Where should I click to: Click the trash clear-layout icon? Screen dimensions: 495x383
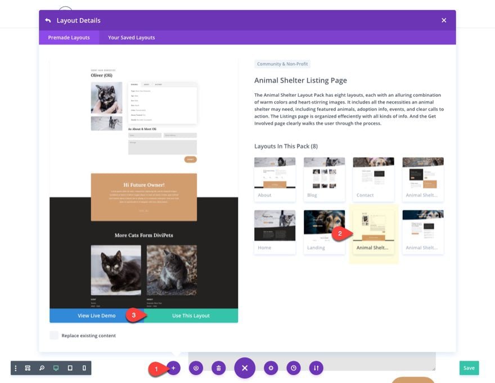pyautogui.click(x=218, y=368)
